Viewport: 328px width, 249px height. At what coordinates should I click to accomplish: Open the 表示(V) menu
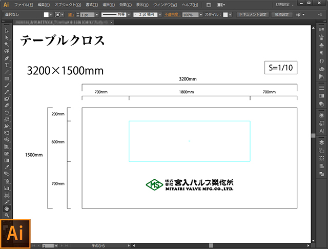tap(142, 5)
